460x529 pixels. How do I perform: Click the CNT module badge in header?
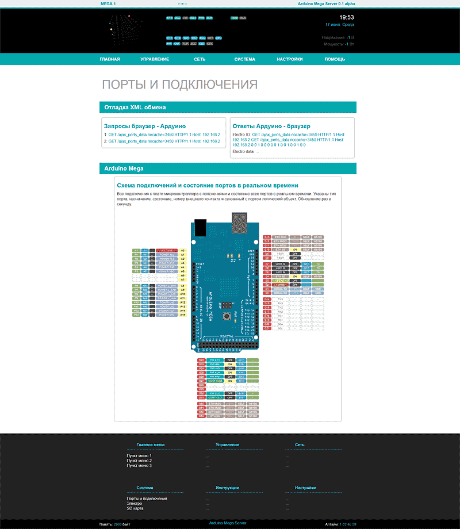[x=177, y=44]
